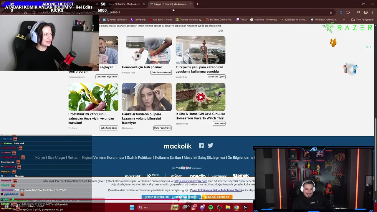Open Spotify from the taskbar

click(x=211, y=207)
